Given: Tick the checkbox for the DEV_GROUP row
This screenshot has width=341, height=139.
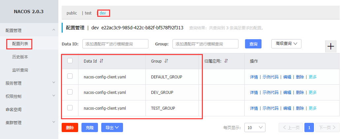Looking at the screenshot, I should pyautogui.click(x=70, y=92).
